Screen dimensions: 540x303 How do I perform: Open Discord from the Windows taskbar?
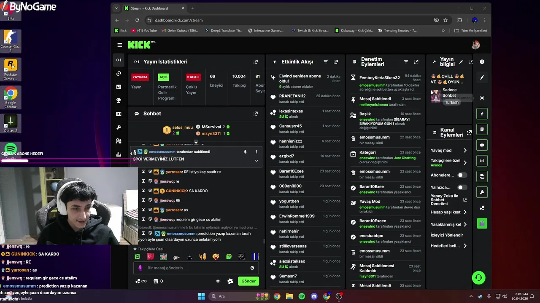314,296
